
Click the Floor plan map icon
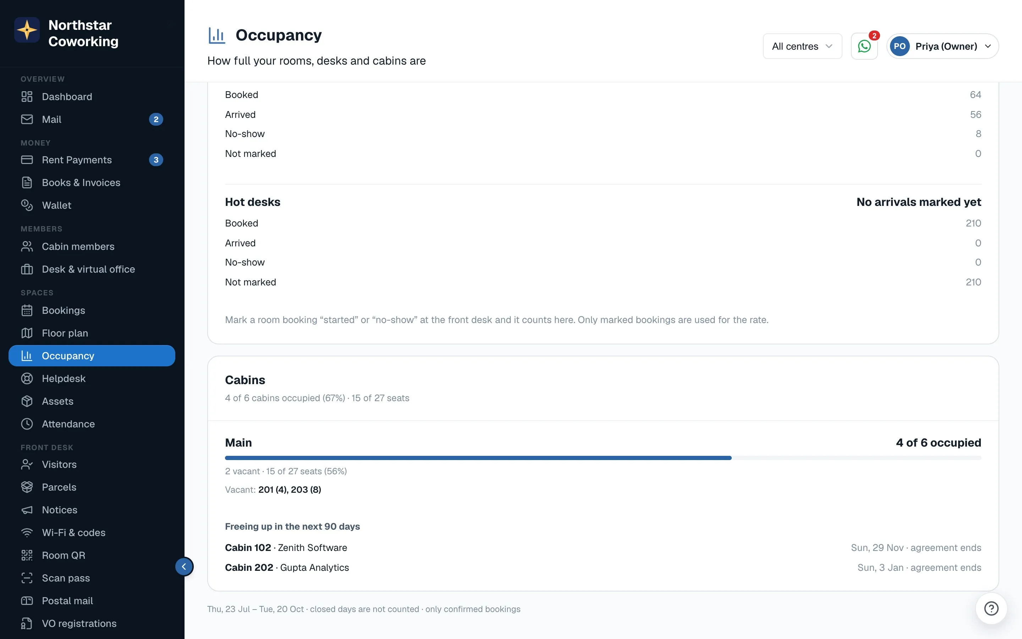click(x=27, y=333)
